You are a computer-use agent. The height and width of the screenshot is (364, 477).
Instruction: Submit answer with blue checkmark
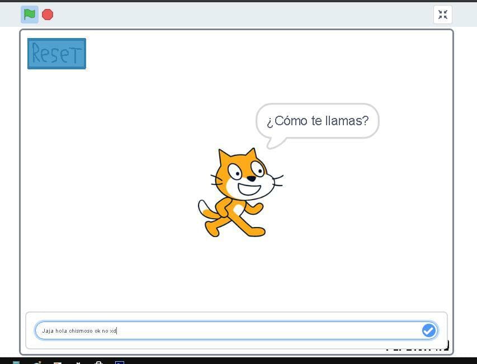tap(429, 330)
